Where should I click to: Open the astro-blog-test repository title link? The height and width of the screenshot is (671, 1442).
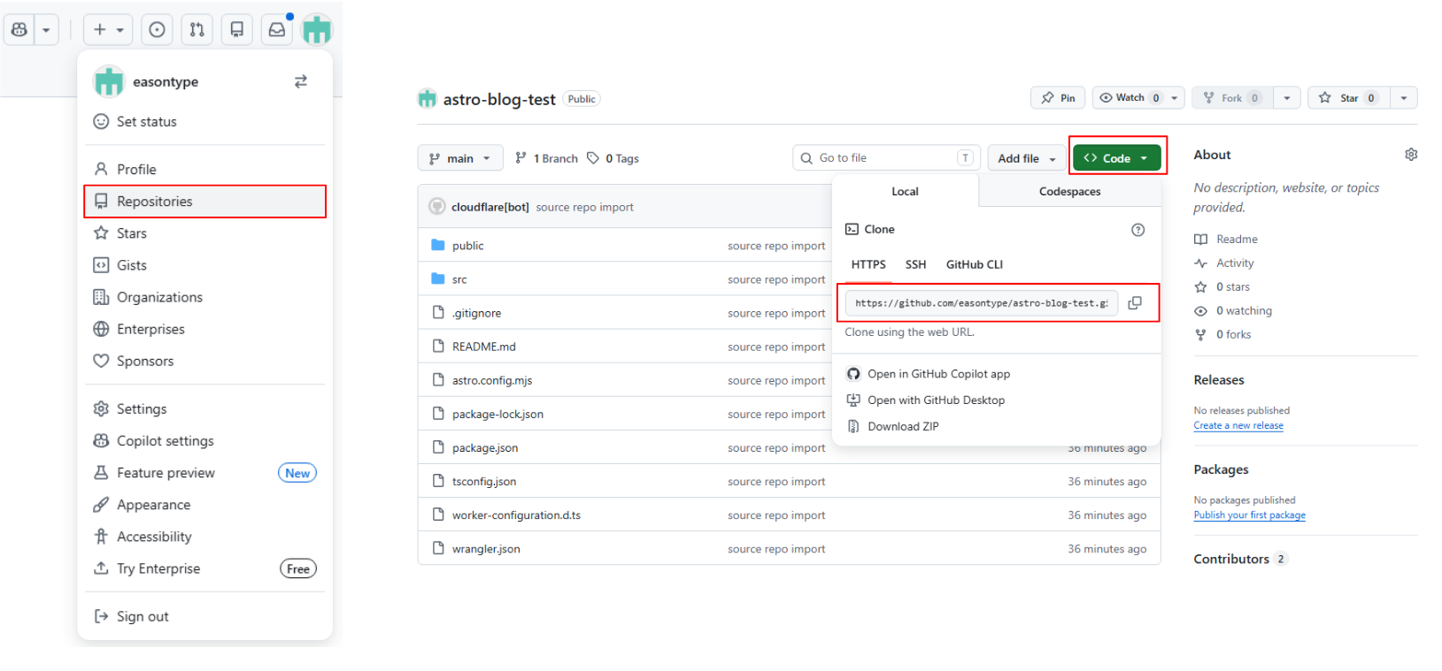pyautogui.click(x=499, y=99)
